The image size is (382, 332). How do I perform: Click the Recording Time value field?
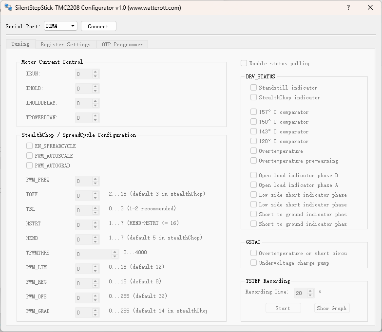click(301, 293)
